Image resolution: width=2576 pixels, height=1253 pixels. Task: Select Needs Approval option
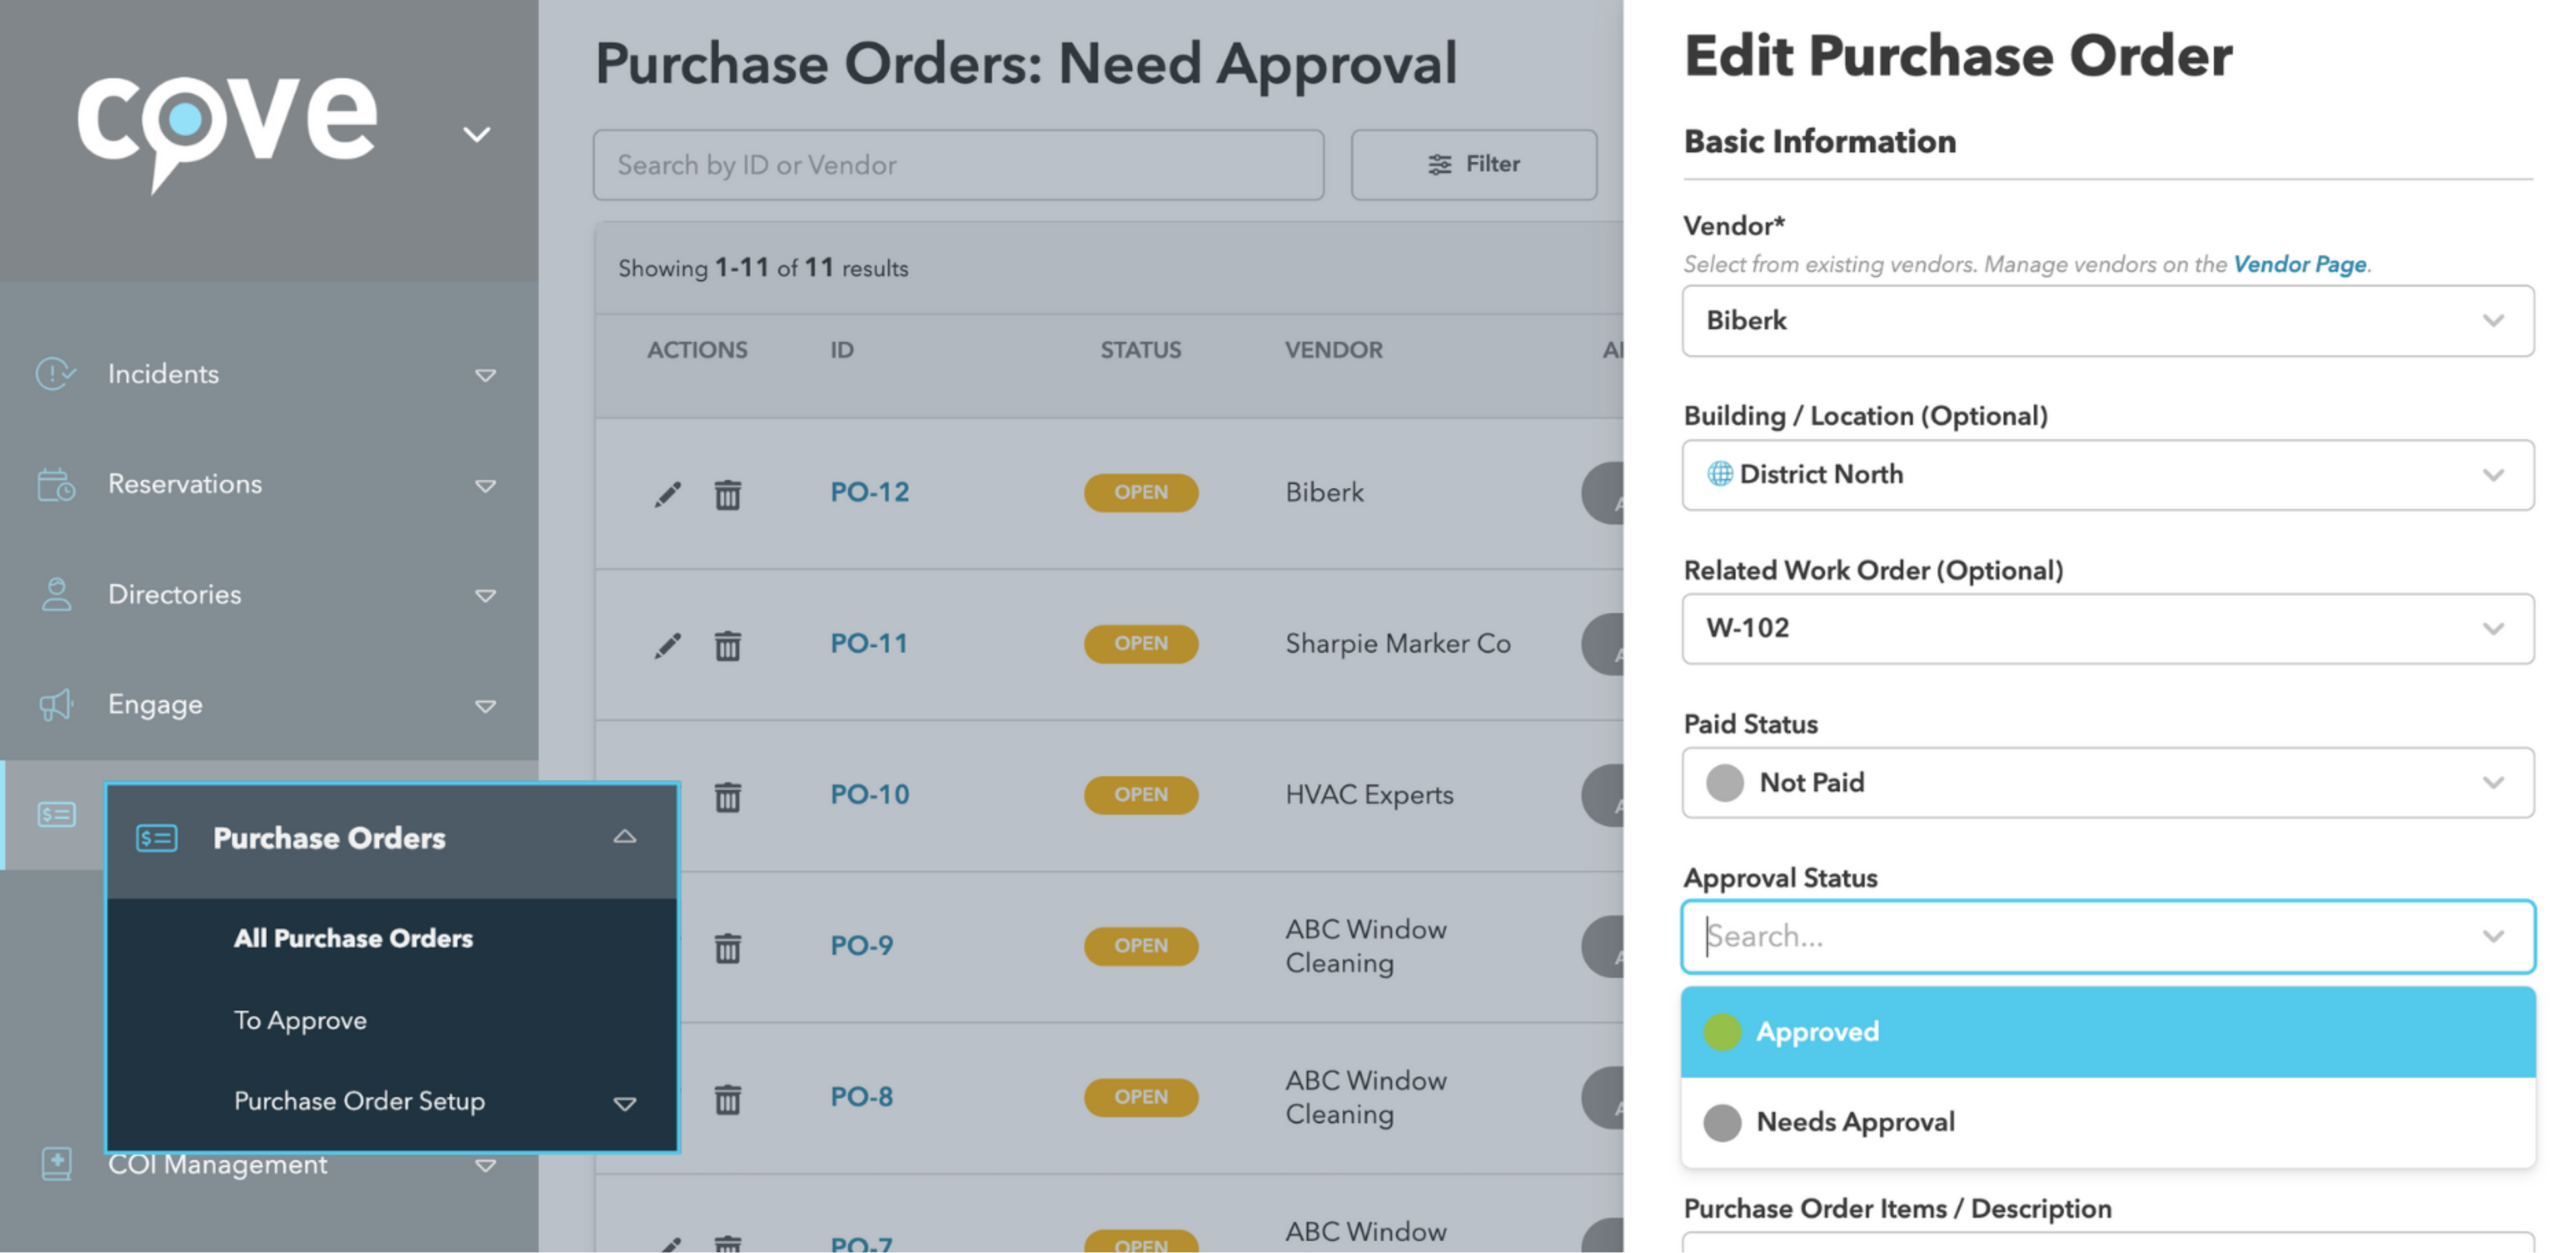[x=2108, y=1122]
